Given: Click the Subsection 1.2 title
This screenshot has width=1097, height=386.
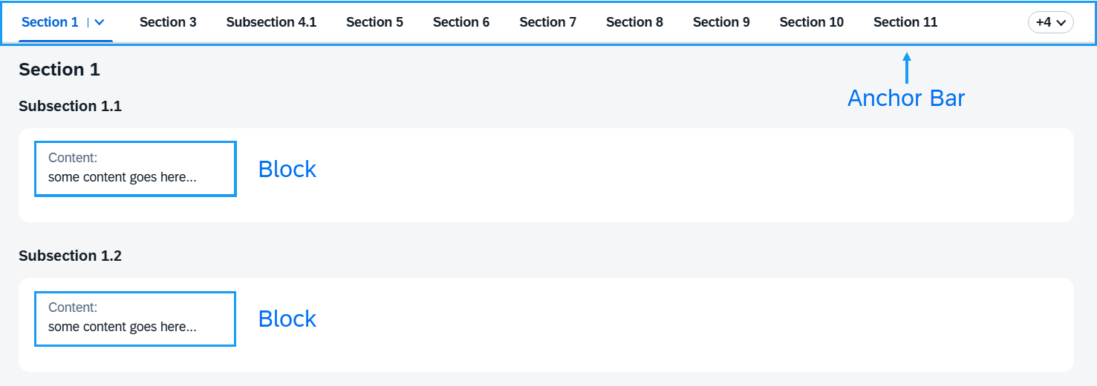Looking at the screenshot, I should tap(70, 256).
